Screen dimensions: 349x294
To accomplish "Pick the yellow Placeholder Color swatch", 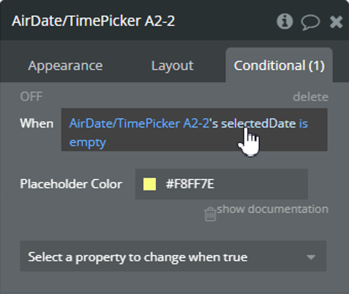I will pos(150,184).
